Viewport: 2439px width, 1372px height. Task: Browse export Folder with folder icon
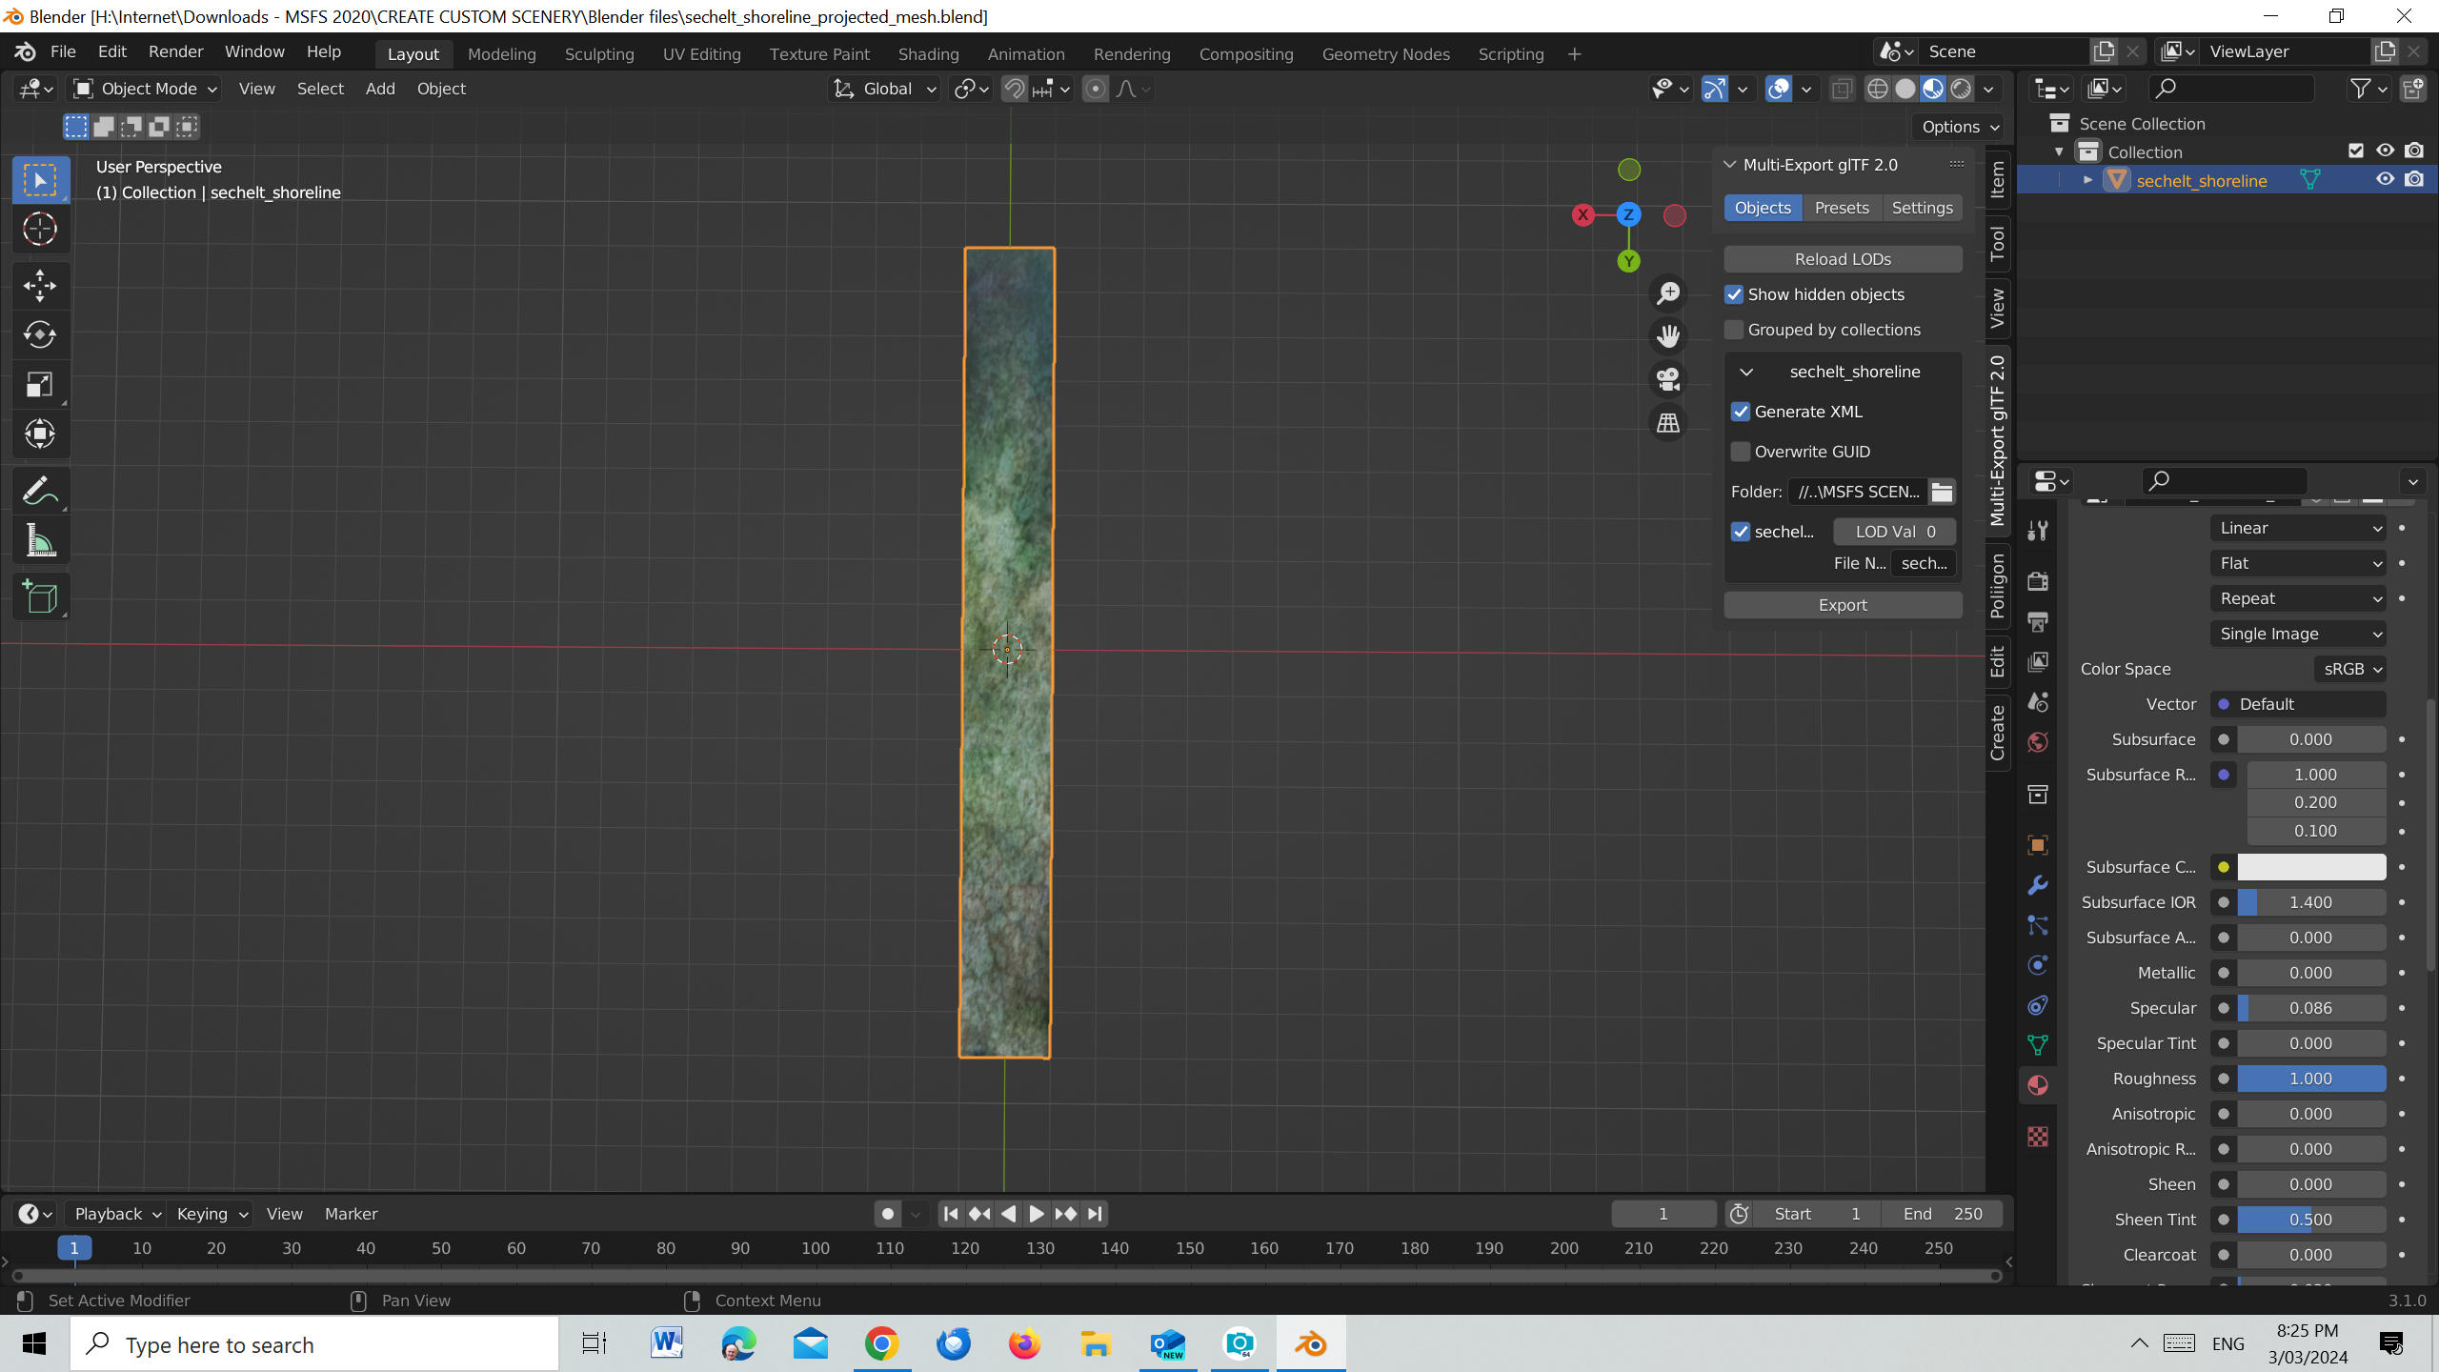1942,492
